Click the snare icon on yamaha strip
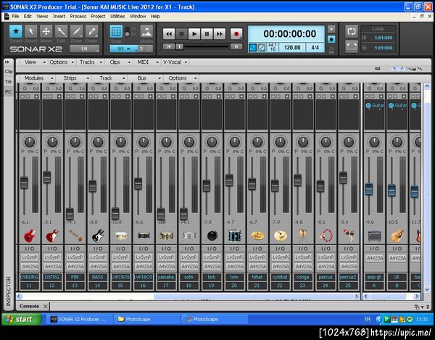Screen dimensions: 435x340 point(166,236)
